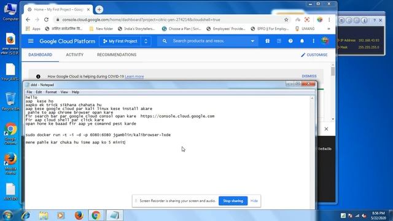The image size is (393, 221).
Task: Dismiss the COVID-19 banner
Action: [309, 76]
